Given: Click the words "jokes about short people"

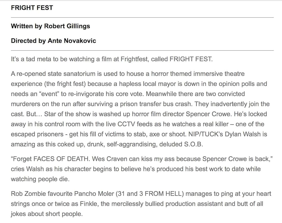Looking at the screenshot, I should pos(47,214).
